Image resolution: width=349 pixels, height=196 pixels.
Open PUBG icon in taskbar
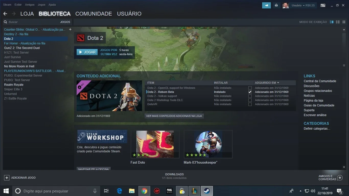click(169, 191)
